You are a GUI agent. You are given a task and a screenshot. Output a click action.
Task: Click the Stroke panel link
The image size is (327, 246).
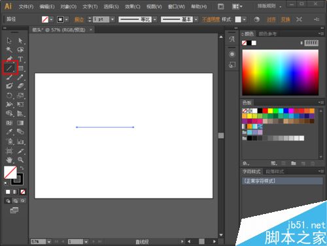tap(79, 20)
